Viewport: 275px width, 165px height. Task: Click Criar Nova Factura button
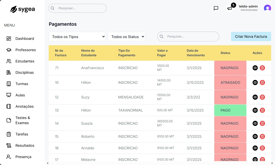[251, 36]
